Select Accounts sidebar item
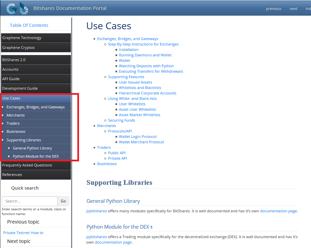This screenshot has height=248, width=311. [36, 69]
